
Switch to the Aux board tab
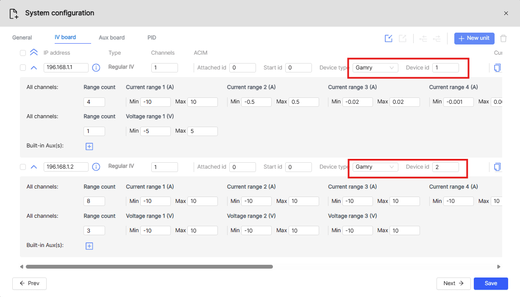coord(111,38)
